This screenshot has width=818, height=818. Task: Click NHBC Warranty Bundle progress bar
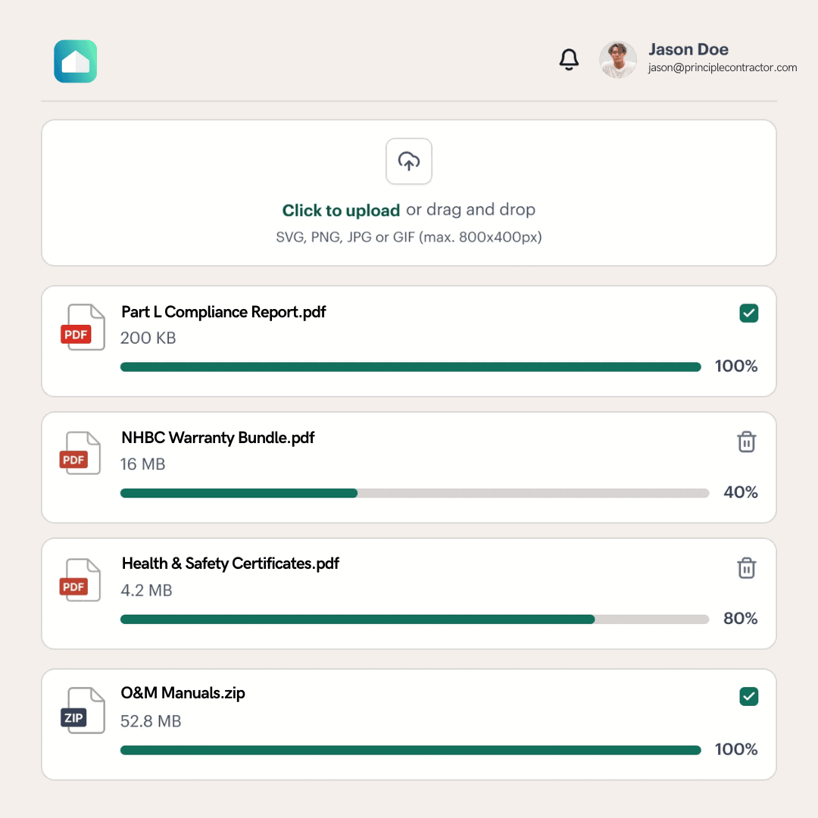pos(414,493)
